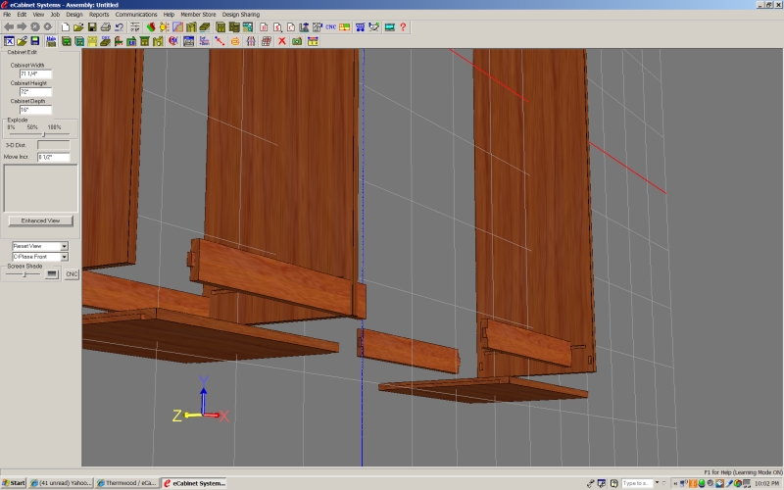
Task: Click the forward arrow navigation icon
Action: pos(22,27)
